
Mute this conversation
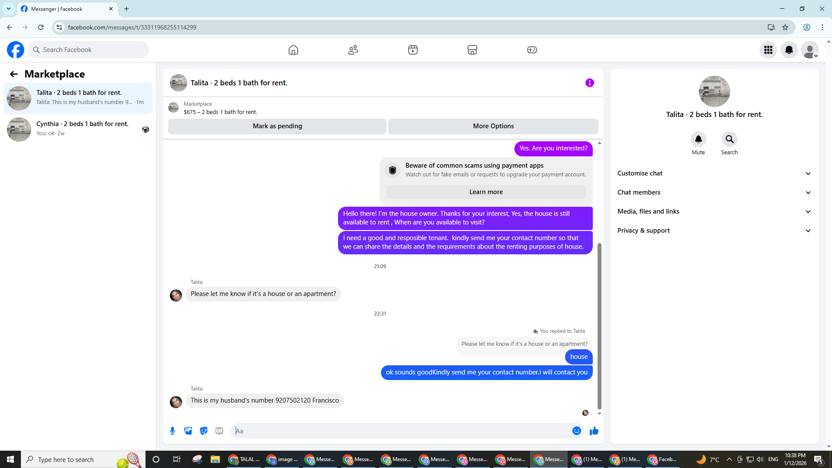(x=698, y=140)
